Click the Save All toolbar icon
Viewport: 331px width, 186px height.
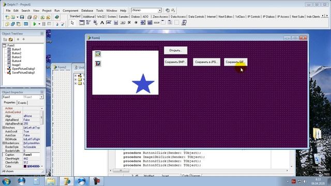[29, 17]
